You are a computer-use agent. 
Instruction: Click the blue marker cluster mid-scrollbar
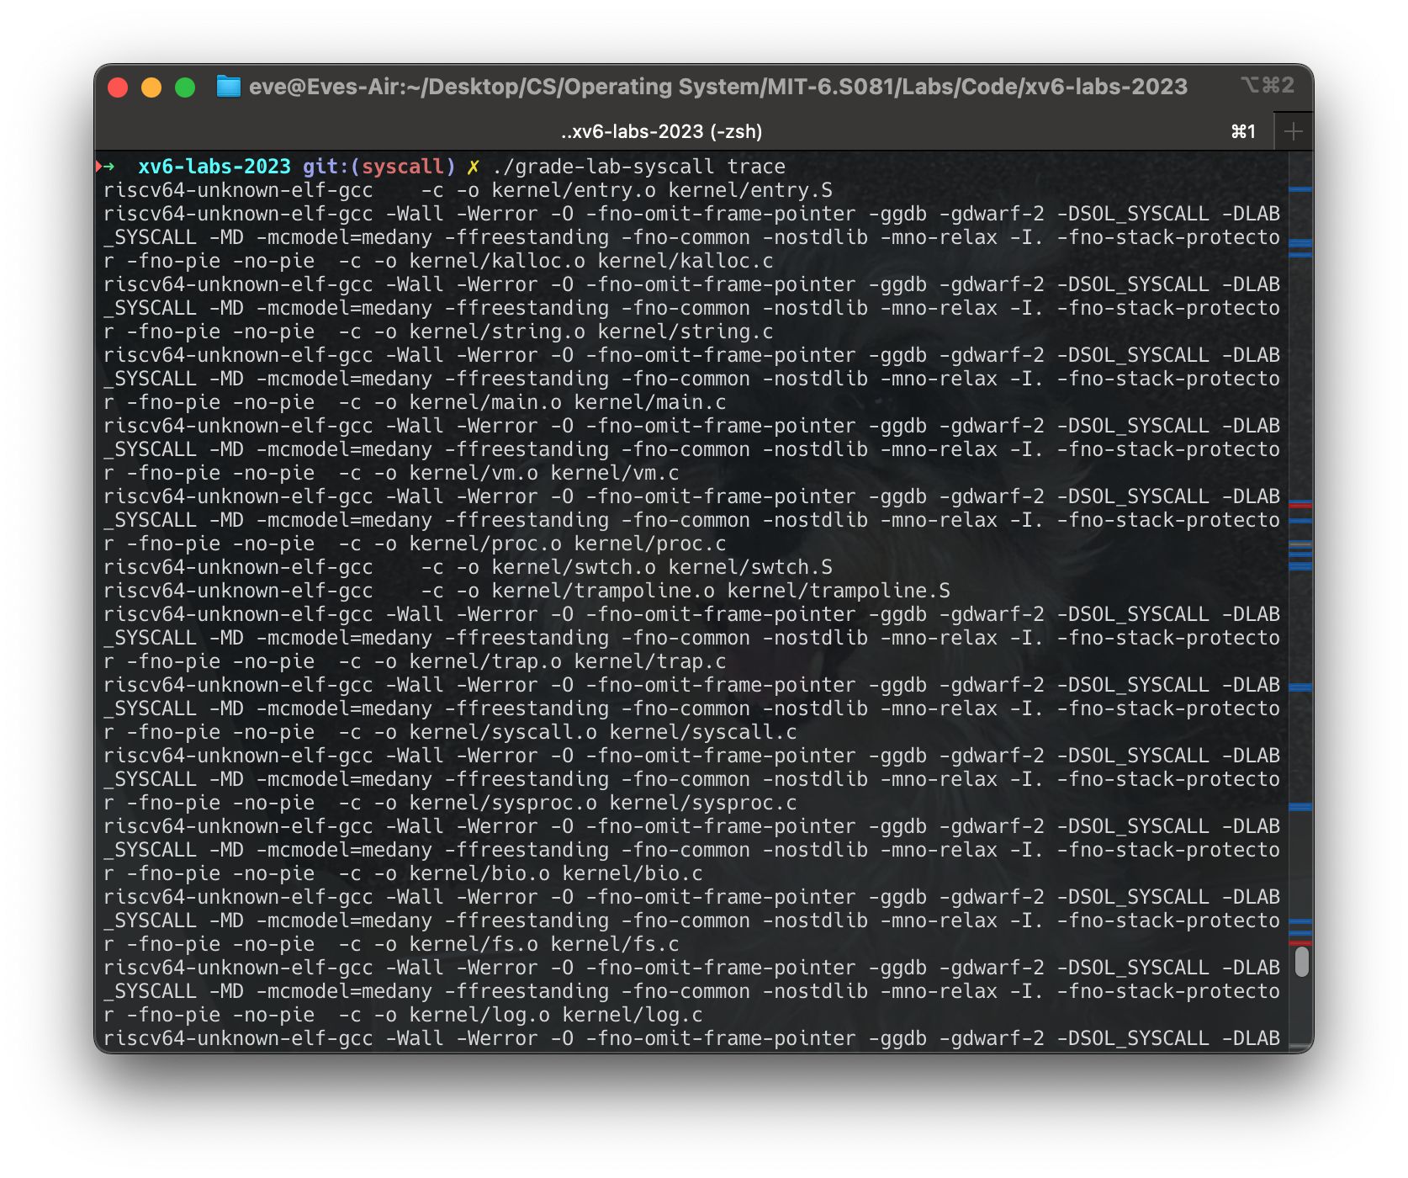pyautogui.click(x=1299, y=557)
